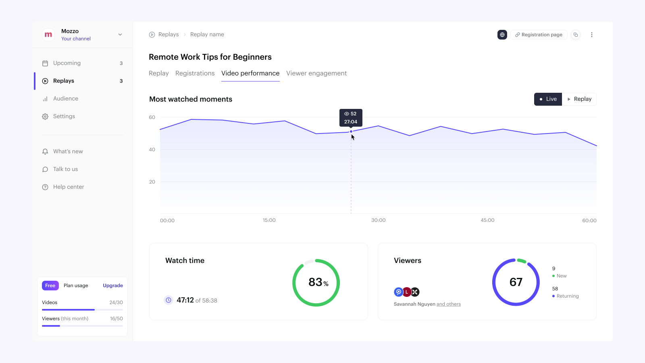Open the Registrations tab
Viewport: 645px width, 363px height.
195,73
